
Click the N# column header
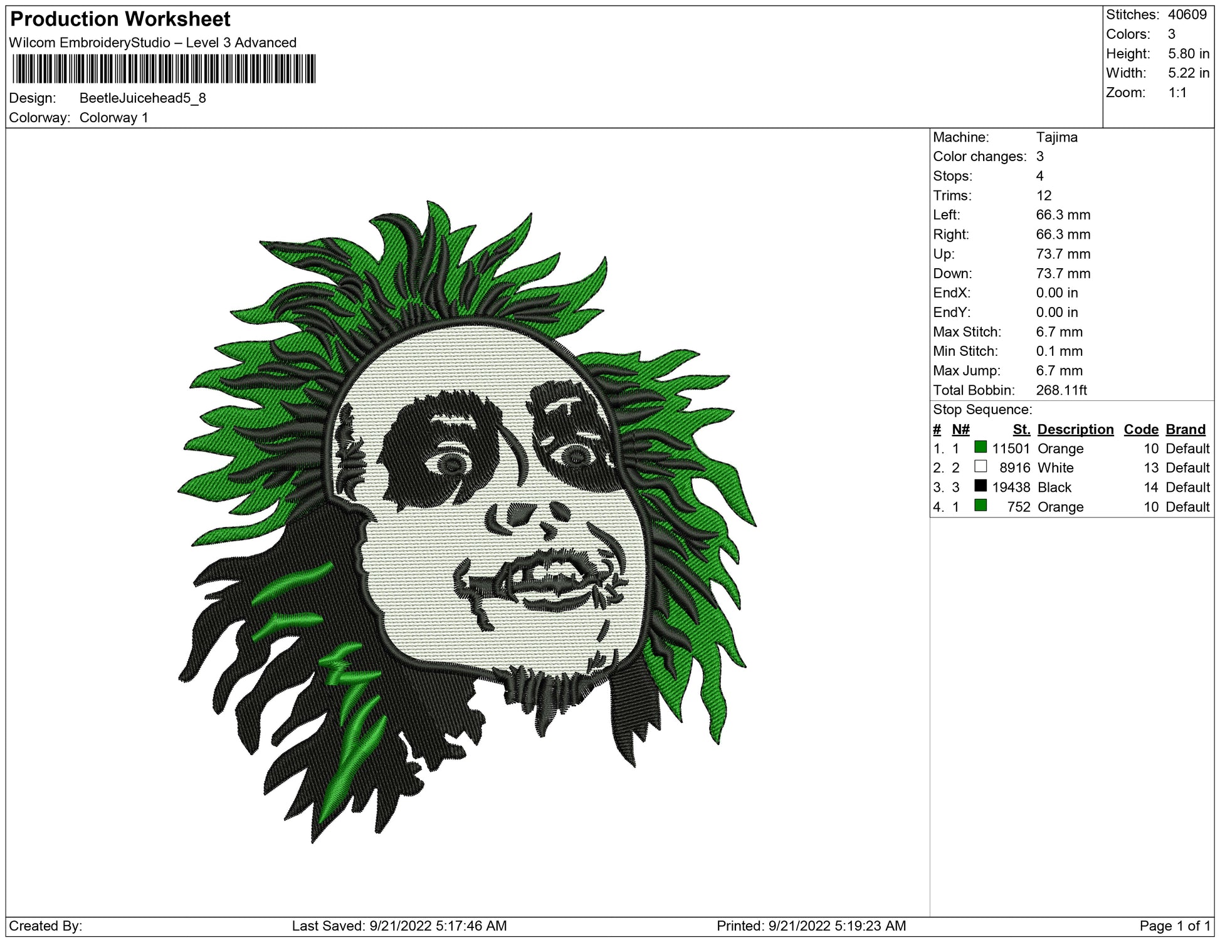pos(960,429)
